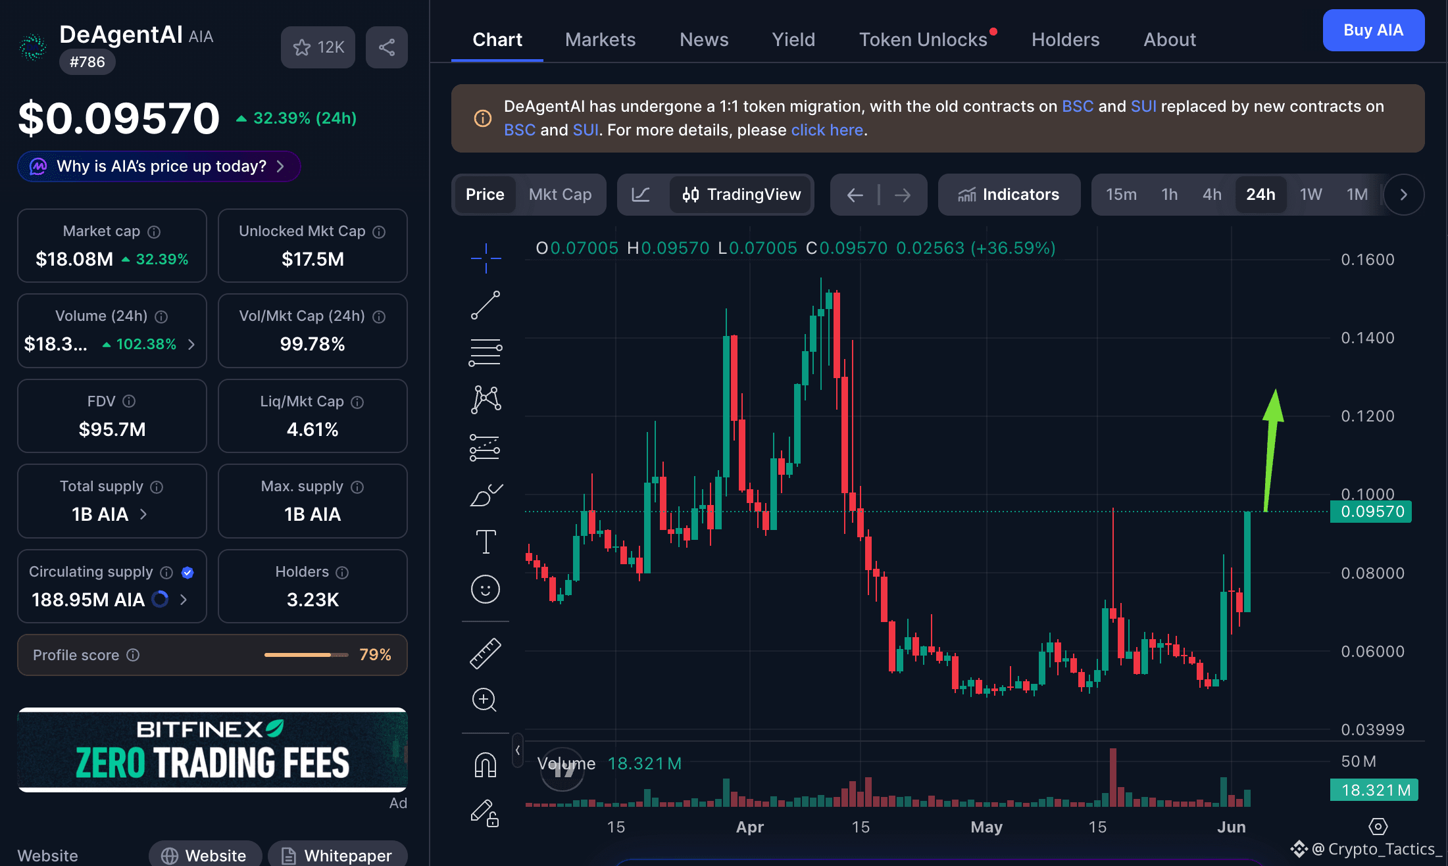Open the Fibonacci retracement tool

[x=486, y=352]
